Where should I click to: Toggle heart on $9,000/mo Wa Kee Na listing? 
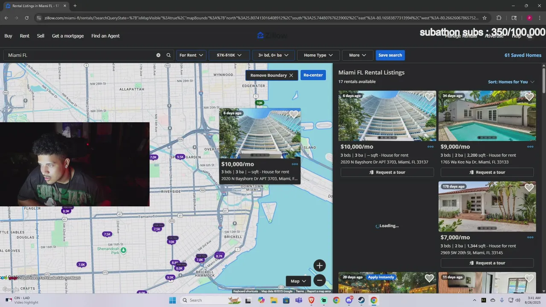529,97
